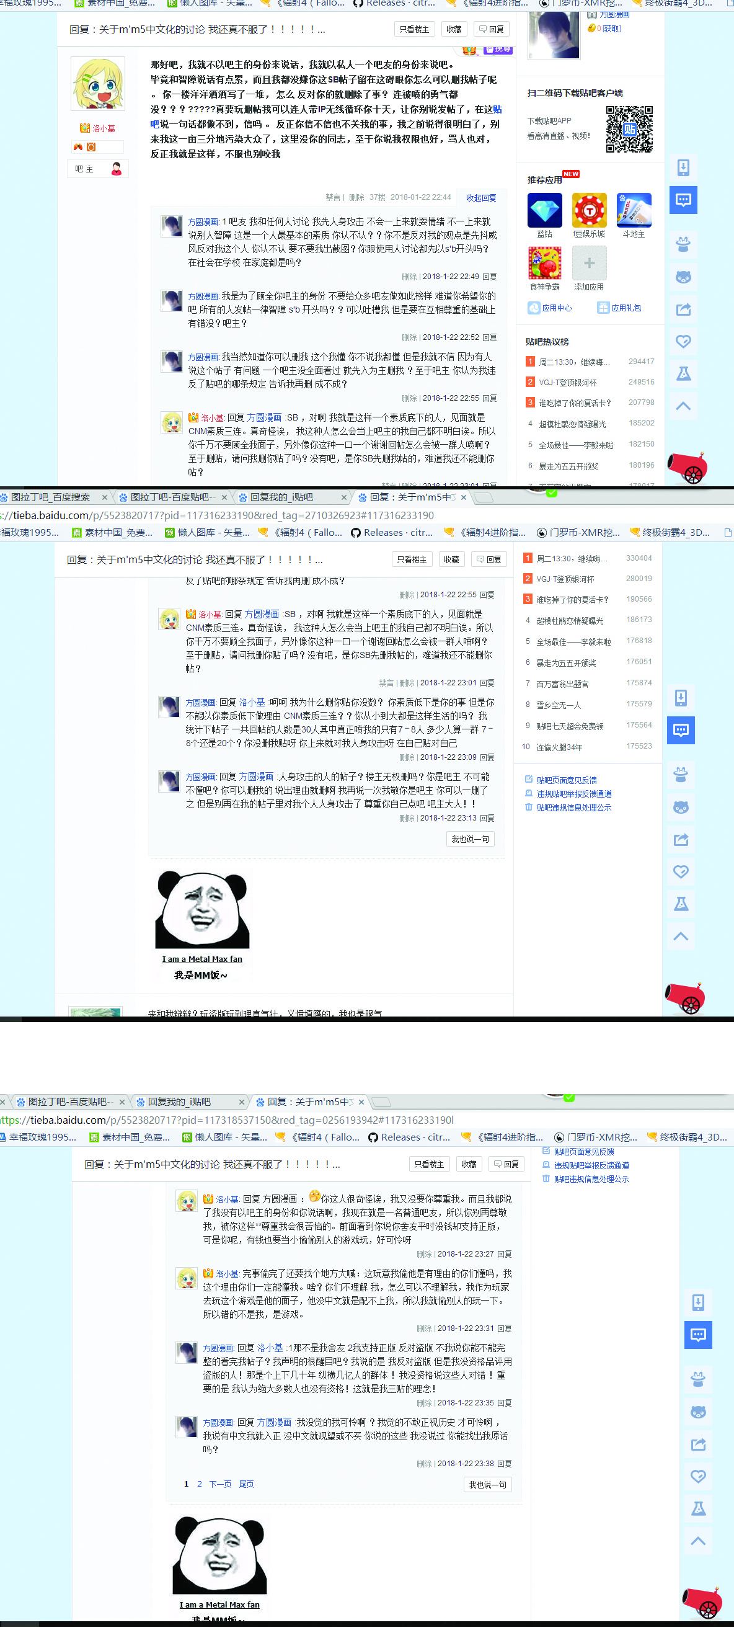Screen dimensions: 734x1651
Task: Delete the 22:49 comment
Action: pyautogui.click(x=409, y=277)
